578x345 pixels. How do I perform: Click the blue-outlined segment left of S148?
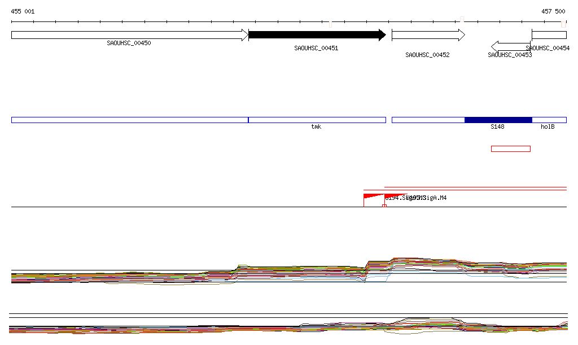click(428, 120)
